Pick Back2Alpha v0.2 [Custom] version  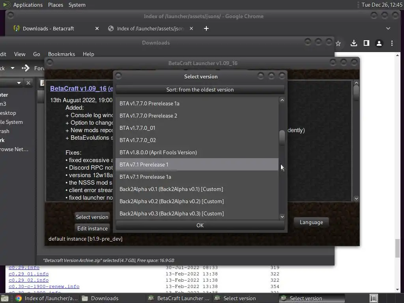click(197, 201)
